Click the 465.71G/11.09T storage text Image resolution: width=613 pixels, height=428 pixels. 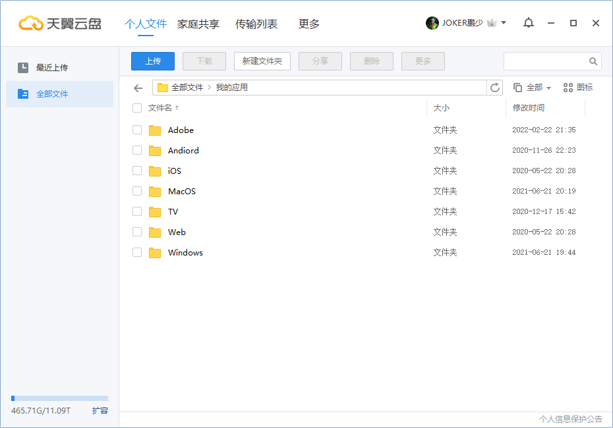click(x=41, y=411)
